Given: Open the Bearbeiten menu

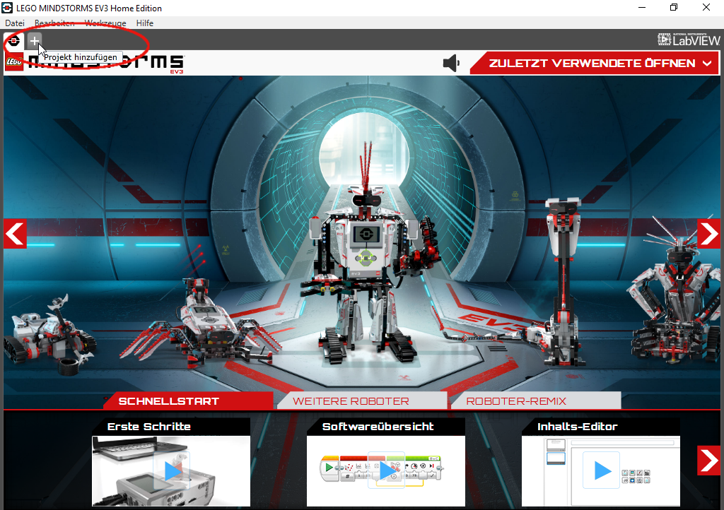Looking at the screenshot, I should click(54, 23).
